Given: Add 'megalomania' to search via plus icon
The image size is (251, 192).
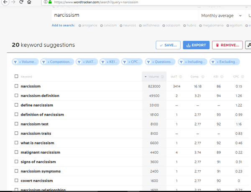Looking at the screenshot, I should tap(200, 26).
